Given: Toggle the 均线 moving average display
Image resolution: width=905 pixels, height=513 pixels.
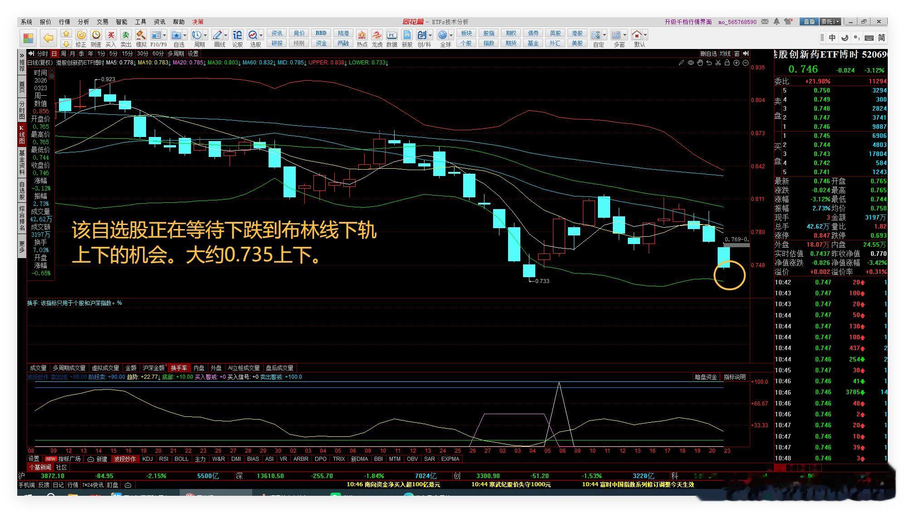Looking at the screenshot, I should coord(725,54).
